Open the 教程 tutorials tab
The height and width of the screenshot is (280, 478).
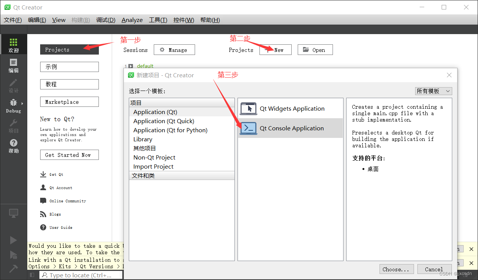tap(69, 84)
